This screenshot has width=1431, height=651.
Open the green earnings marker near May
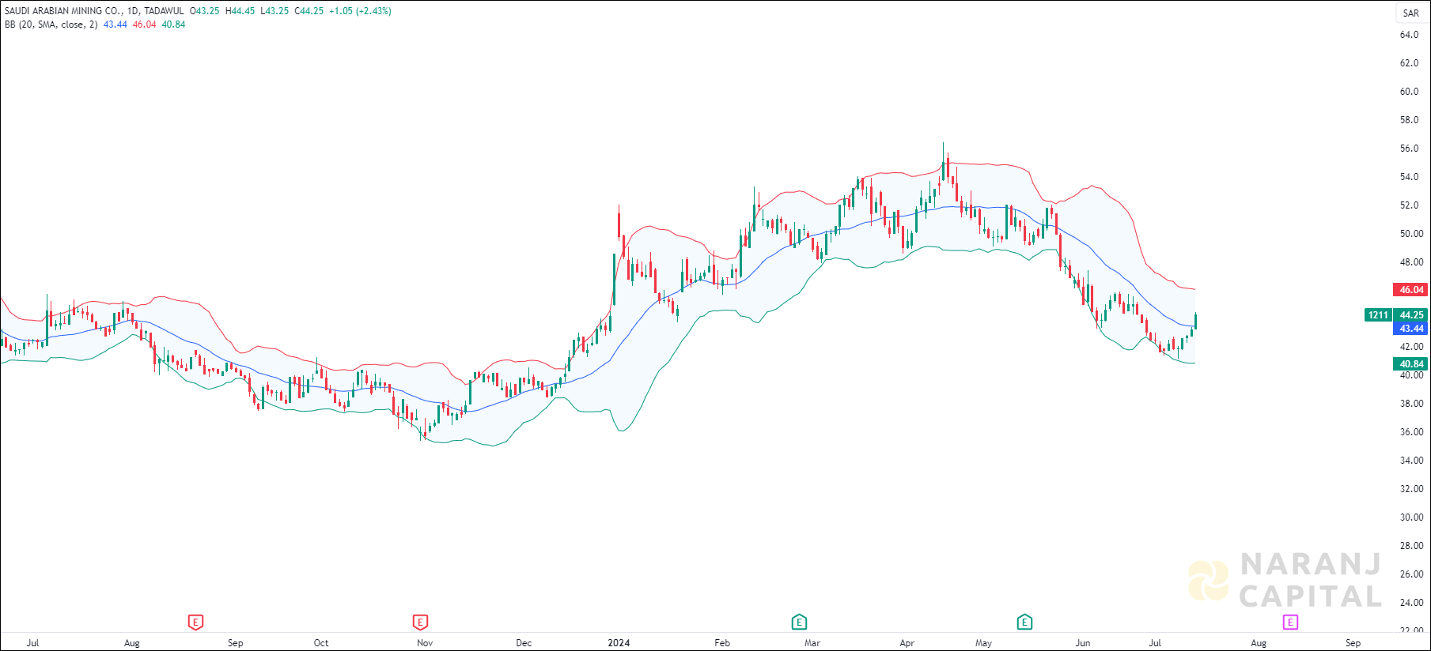click(x=1024, y=623)
